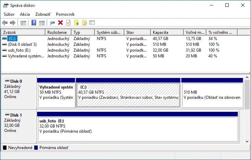Click the black Nevyhradené legend swatch
Screen dimensions: 251x160
point(5,148)
